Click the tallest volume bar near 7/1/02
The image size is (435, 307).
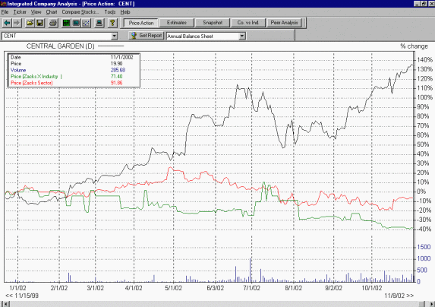pos(251,270)
